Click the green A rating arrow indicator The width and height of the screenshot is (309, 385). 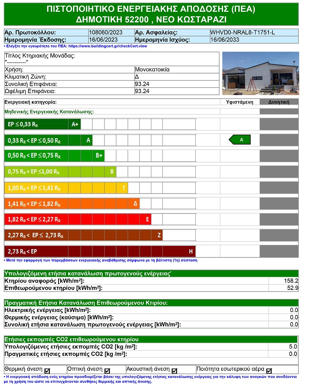click(x=240, y=140)
